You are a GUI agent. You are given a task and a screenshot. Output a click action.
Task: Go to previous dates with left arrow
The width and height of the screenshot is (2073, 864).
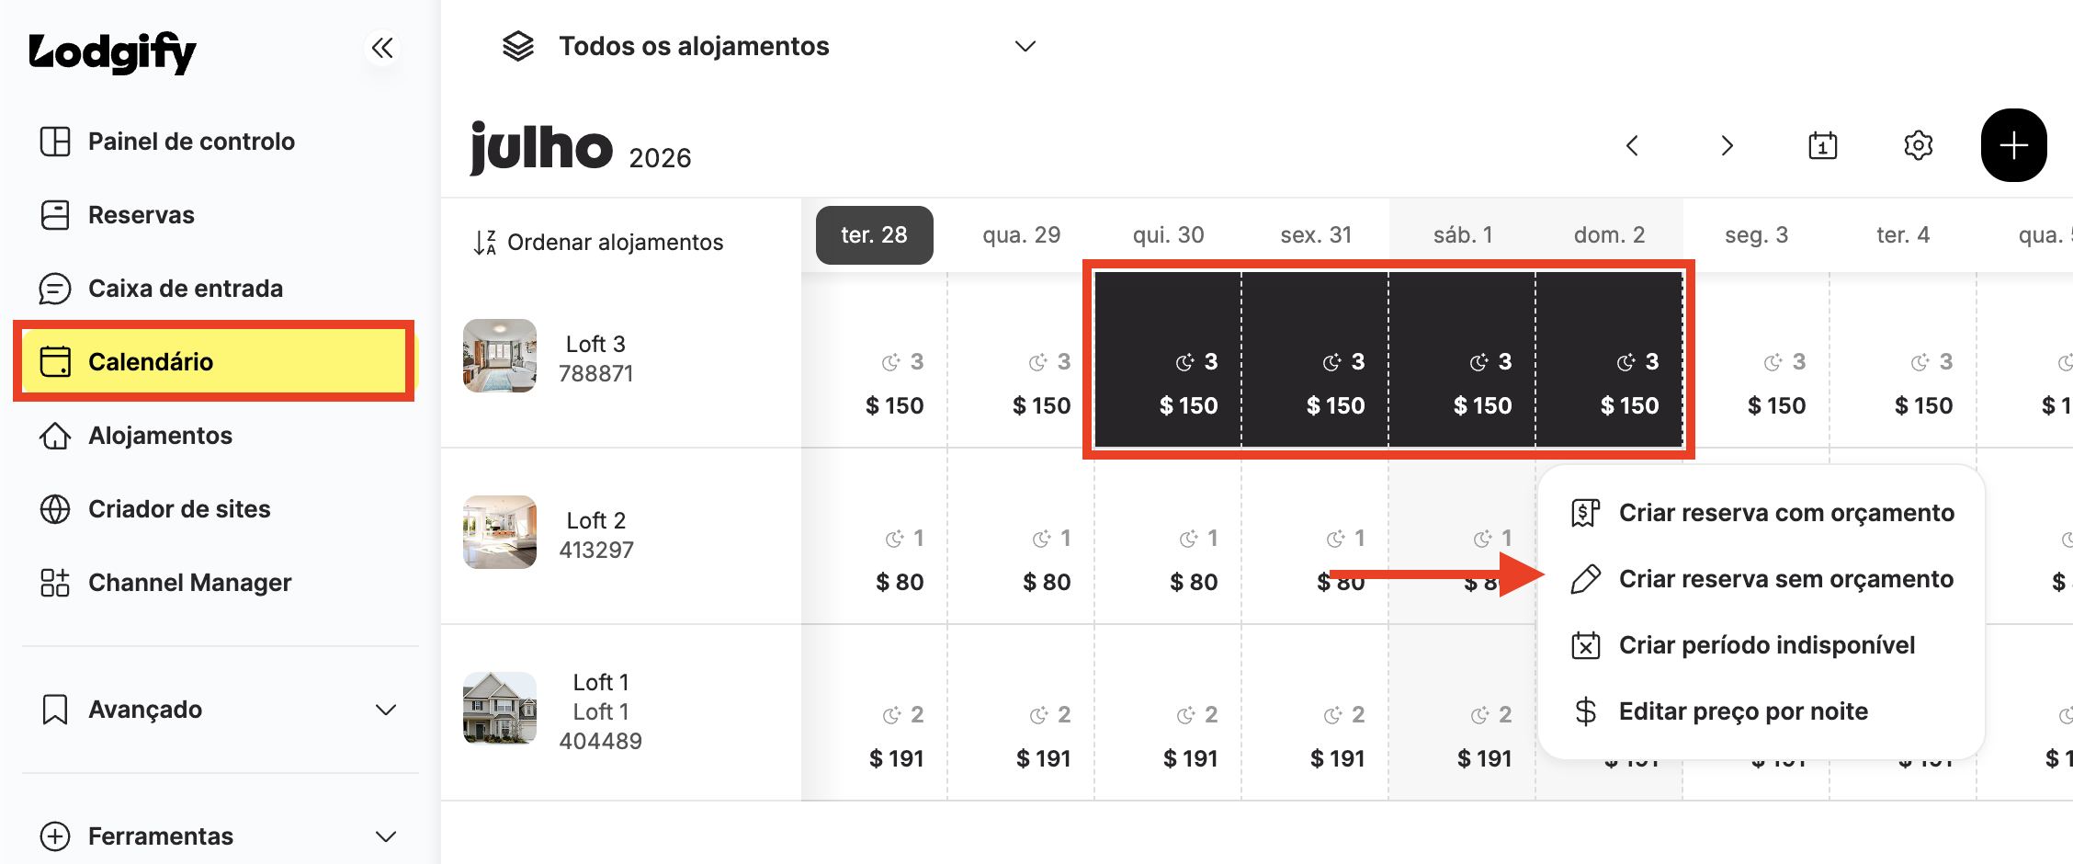1632,145
